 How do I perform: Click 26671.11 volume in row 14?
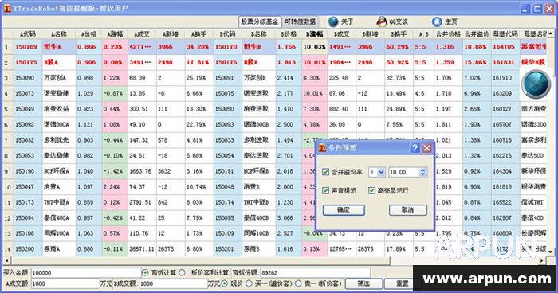pyautogui.click(x=142, y=249)
